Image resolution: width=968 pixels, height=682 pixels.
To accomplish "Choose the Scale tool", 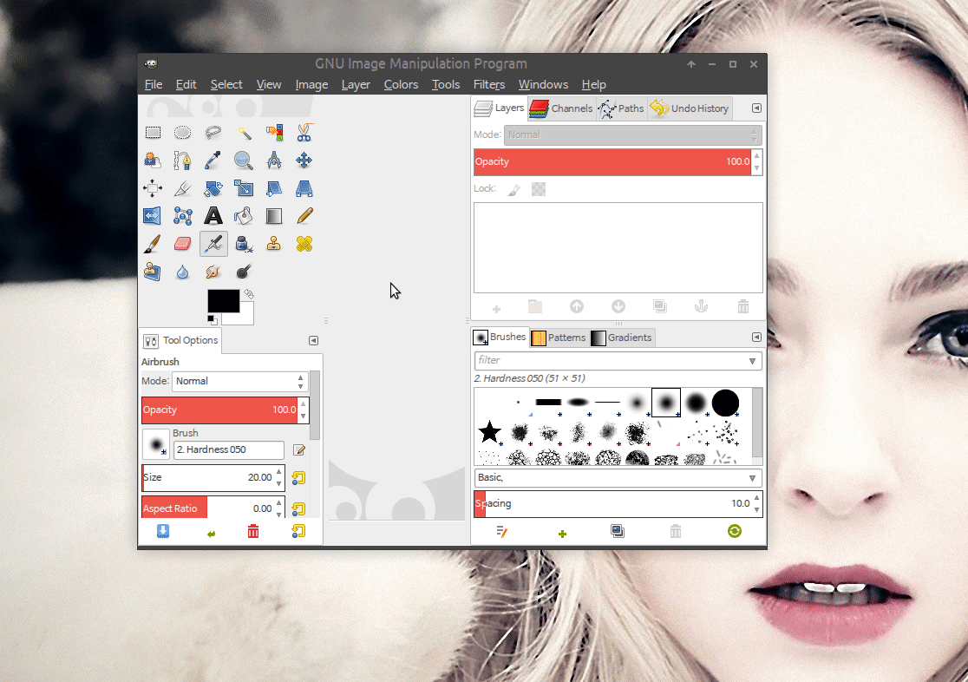I will point(244,187).
